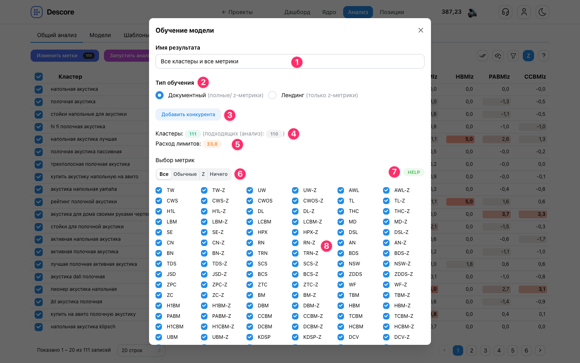580x363 pixels.
Task: Go to page 3 in pagination
Action: click(x=485, y=350)
